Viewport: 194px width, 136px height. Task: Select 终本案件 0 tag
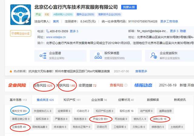[60, 127]
